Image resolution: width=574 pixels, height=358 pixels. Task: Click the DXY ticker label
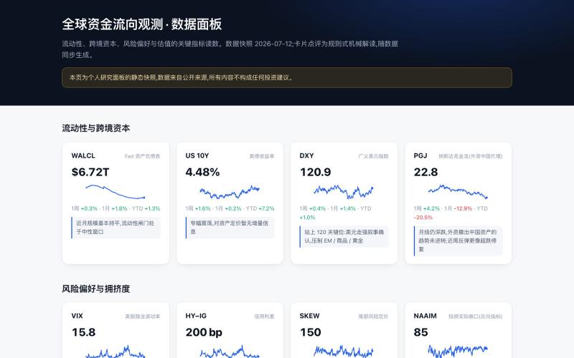pyautogui.click(x=306, y=155)
